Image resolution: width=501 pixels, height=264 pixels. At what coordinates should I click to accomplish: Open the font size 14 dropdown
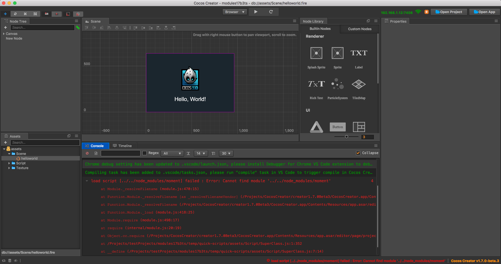[201, 153]
